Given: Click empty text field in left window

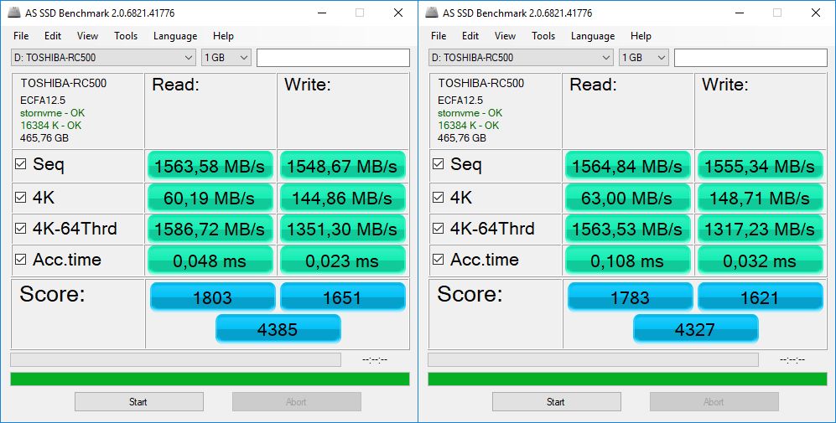Looking at the screenshot, I should [333, 58].
